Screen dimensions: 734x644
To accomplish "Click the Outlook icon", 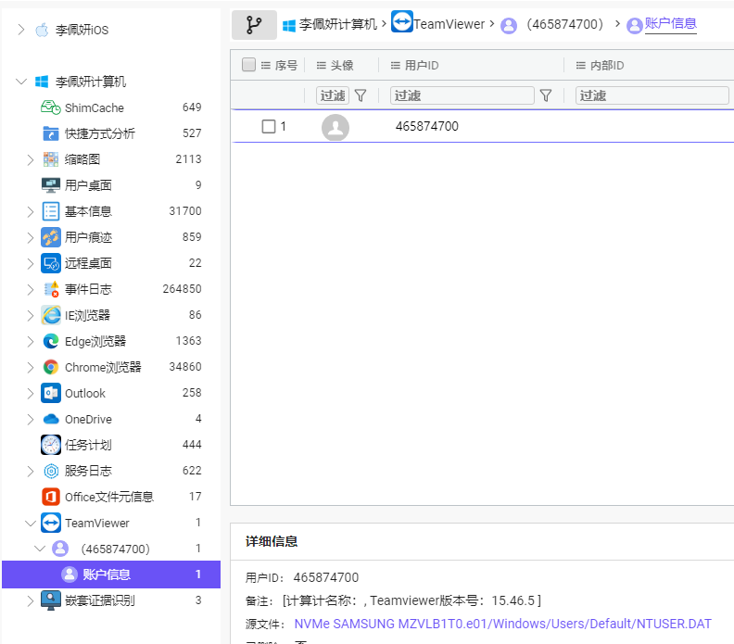I will click(51, 393).
